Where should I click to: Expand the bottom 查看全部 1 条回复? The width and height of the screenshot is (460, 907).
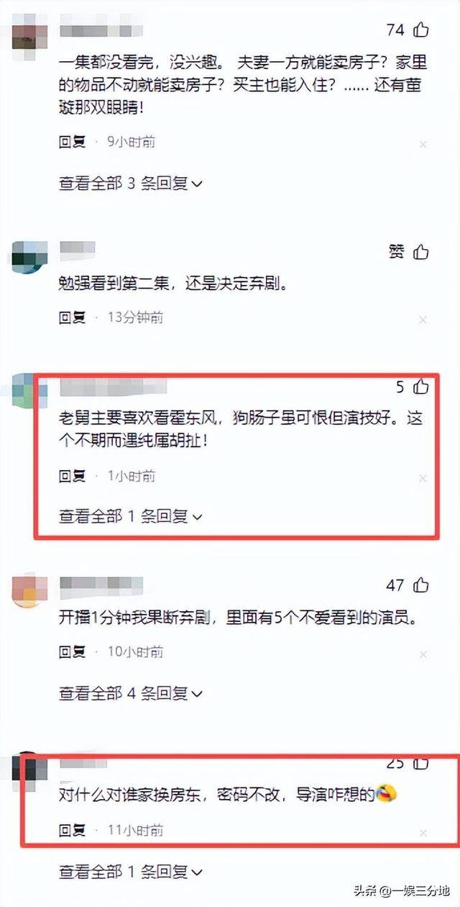[131, 873]
